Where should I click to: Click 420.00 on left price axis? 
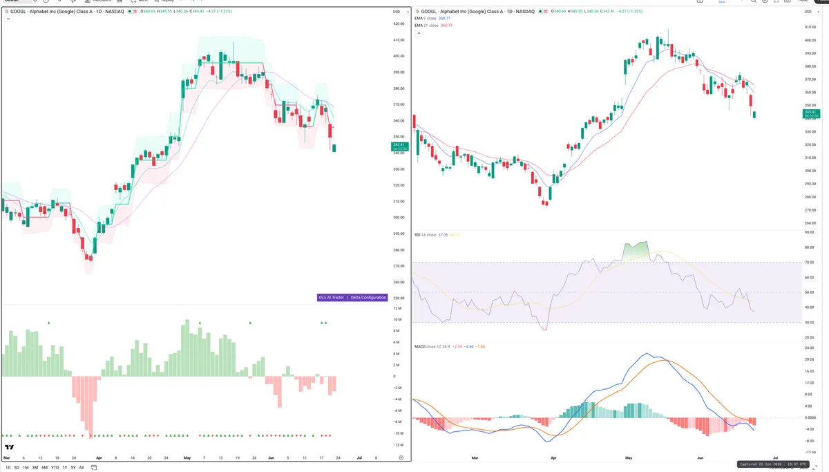click(x=399, y=23)
